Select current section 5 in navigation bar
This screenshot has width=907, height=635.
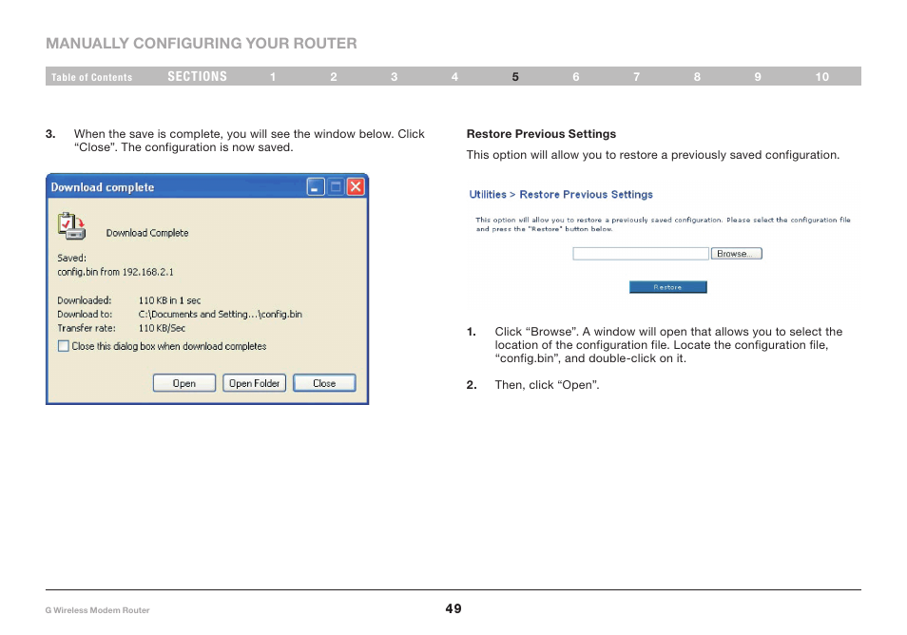514,77
